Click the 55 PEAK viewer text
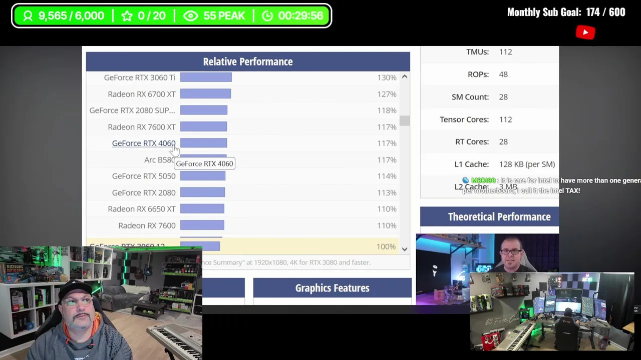Image resolution: width=641 pixels, height=360 pixels. pyautogui.click(x=224, y=16)
